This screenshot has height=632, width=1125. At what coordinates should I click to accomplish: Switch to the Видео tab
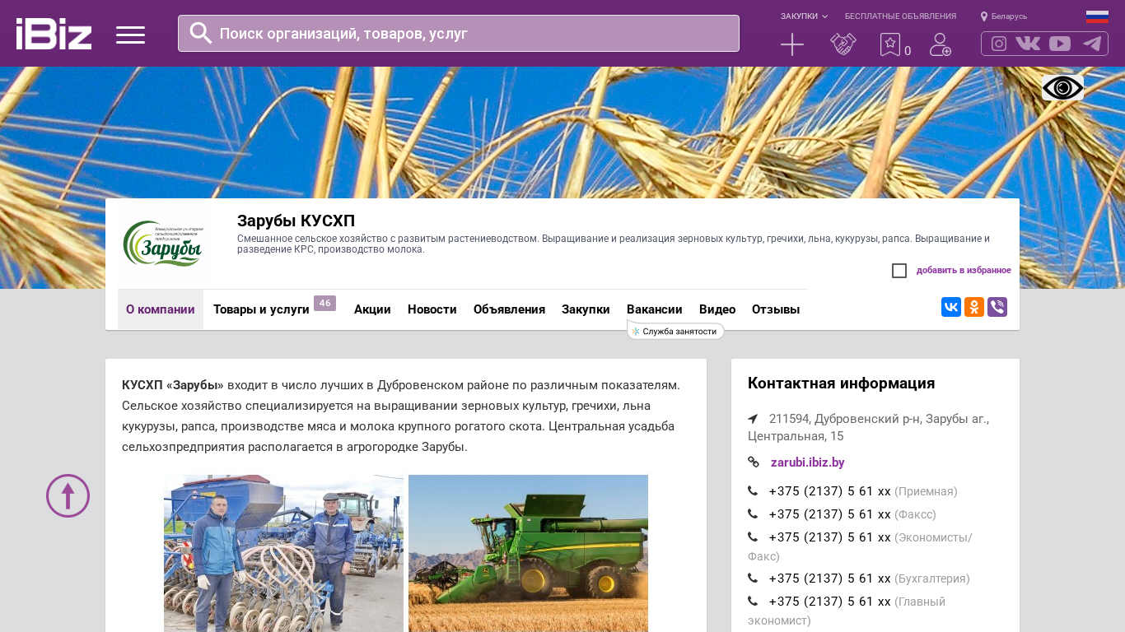[x=717, y=309]
